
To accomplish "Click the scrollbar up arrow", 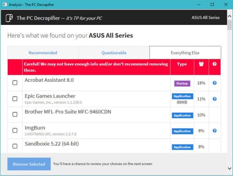I will 230,16.
